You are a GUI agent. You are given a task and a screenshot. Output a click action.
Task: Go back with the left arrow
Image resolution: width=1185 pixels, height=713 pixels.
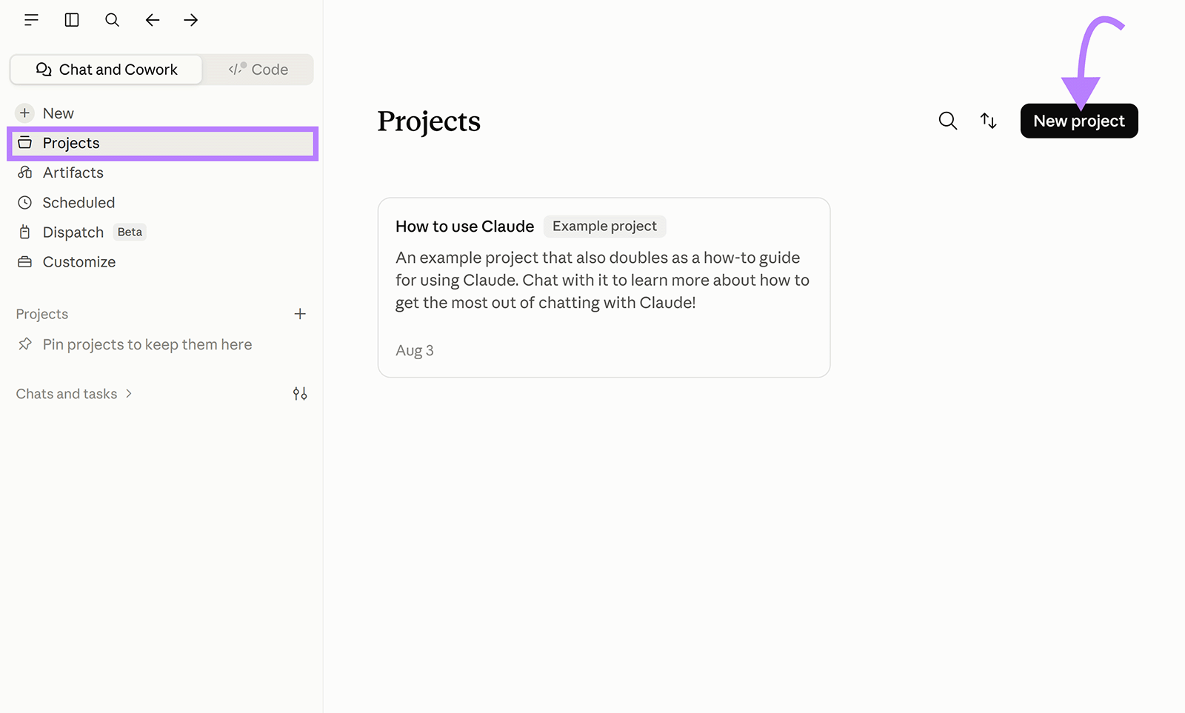[x=153, y=20]
